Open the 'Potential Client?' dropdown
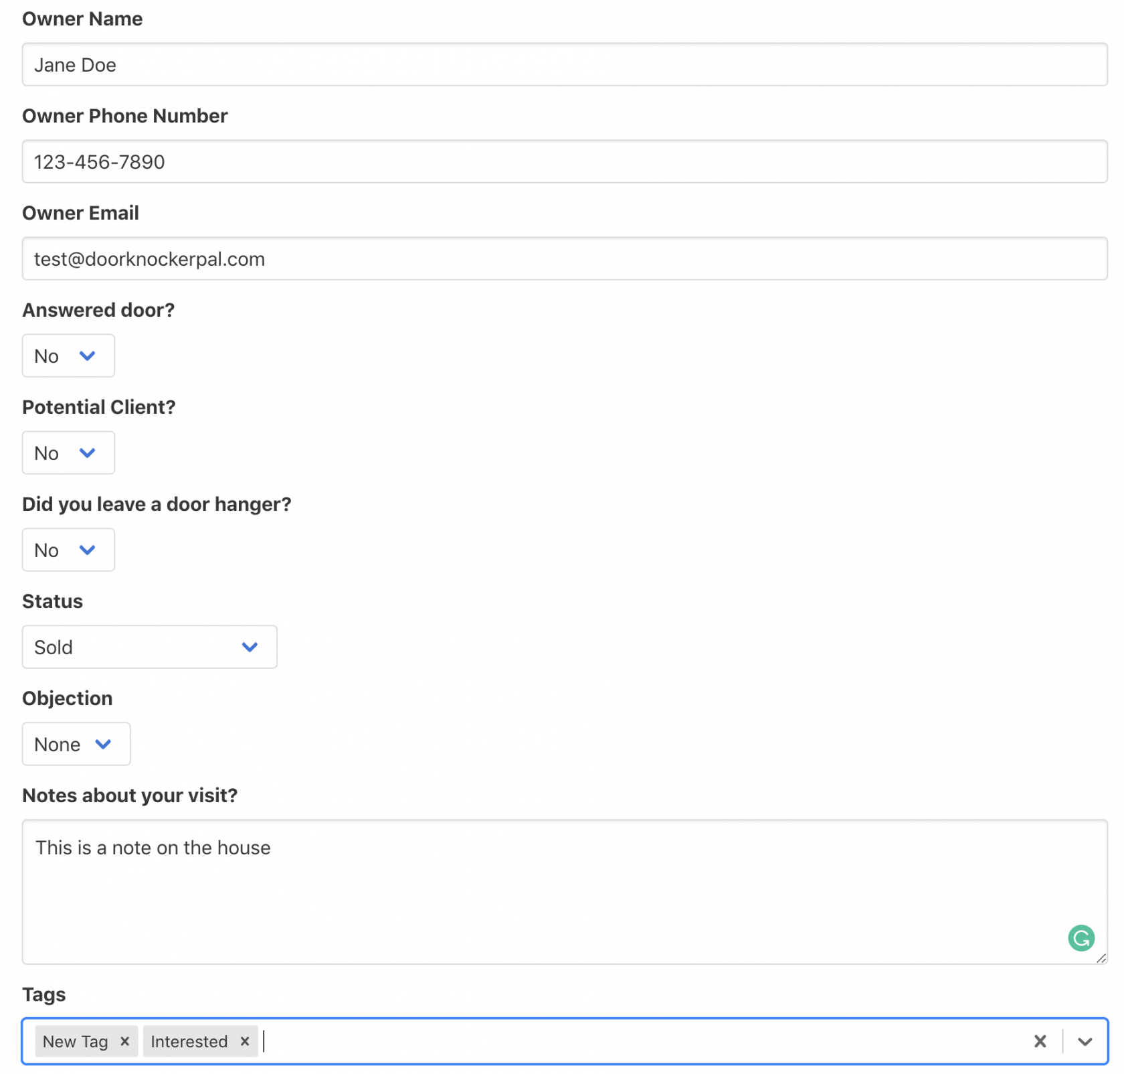Image resolution: width=1124 pixels, height=1074 pixels. 68,453
